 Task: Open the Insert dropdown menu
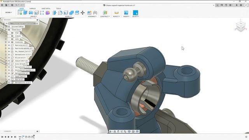click(x=126, y=16)
